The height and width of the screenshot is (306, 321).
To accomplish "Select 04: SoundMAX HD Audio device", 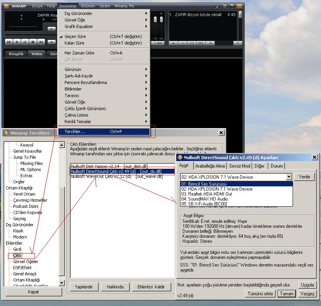I will click(x=237, y=199).
